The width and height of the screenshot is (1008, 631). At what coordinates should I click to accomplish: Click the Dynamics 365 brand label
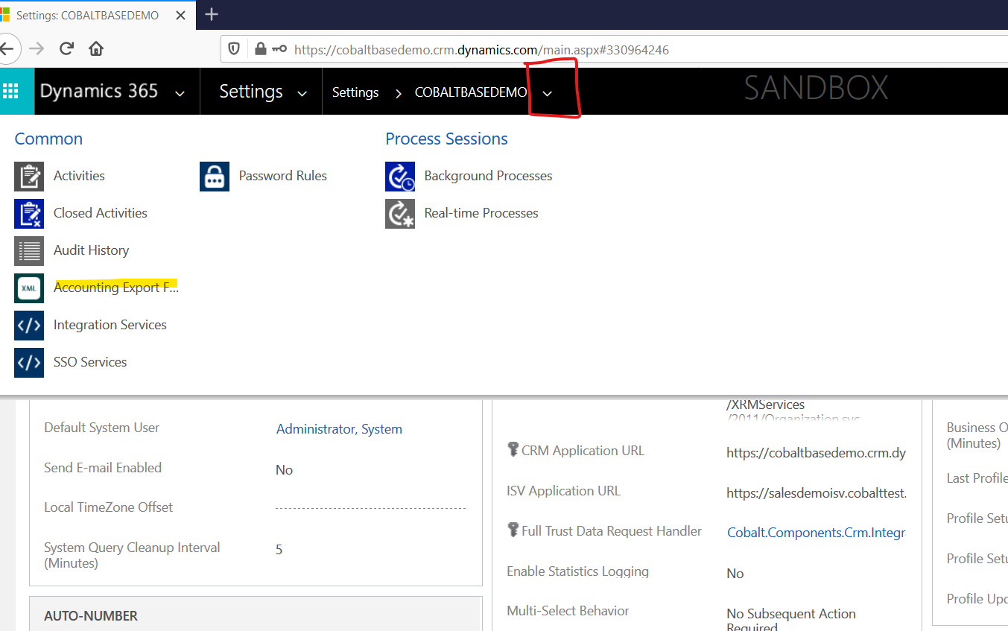99,92
